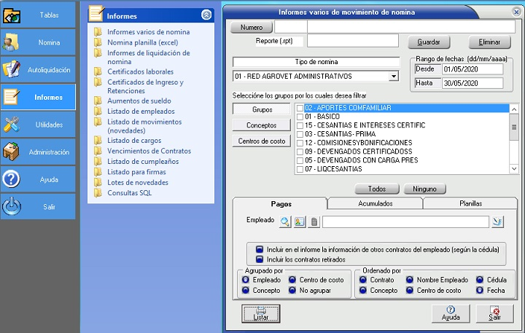The height and width of the screenshot is (333, 525).
Task: Enable Incluir los contratos retirados option
Action: [x=260, y=259]
